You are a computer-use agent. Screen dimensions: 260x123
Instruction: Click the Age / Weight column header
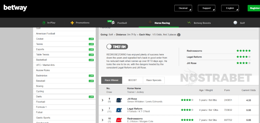[206, 90]
